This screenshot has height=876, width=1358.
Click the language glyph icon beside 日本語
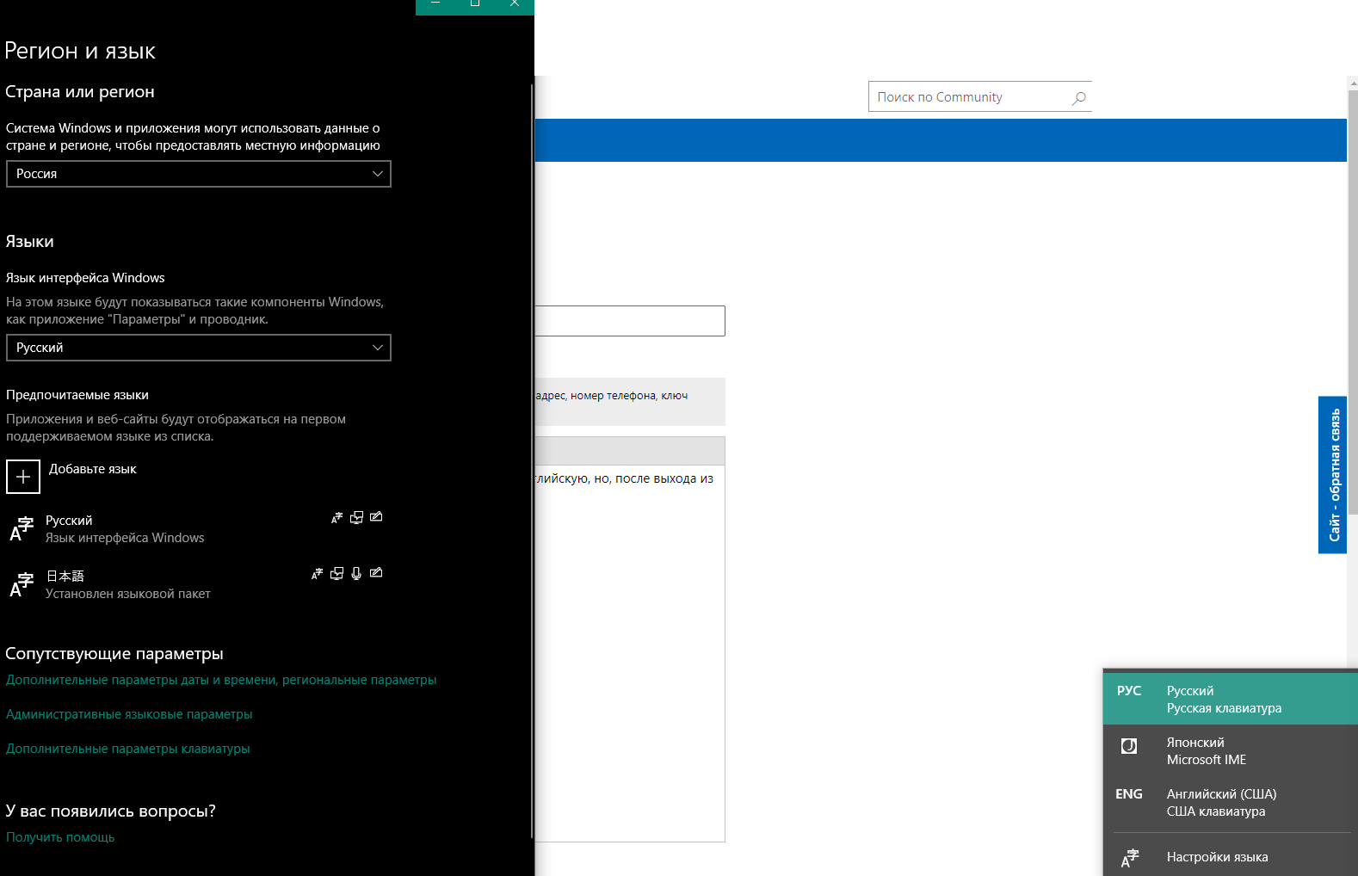22,585
